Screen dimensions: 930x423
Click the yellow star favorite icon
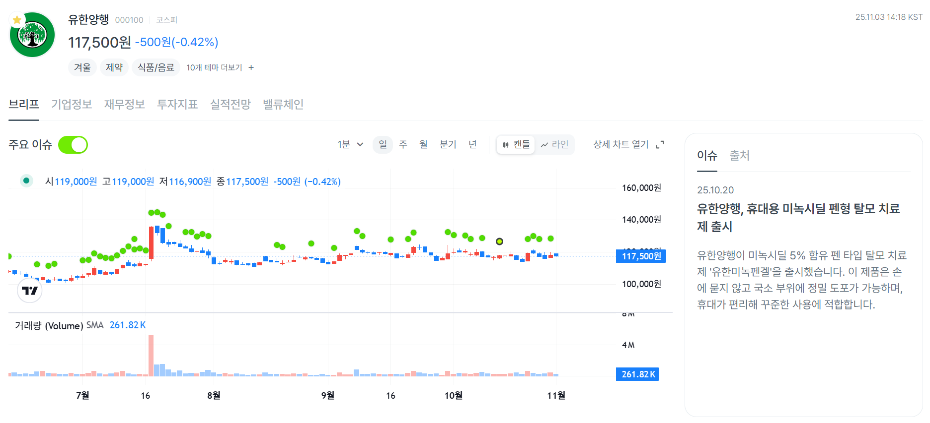(x=17, y=20)
